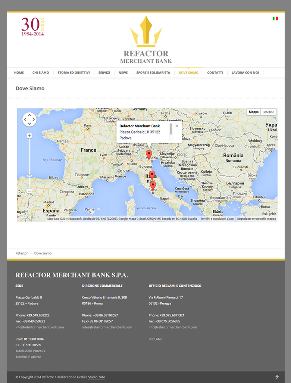Click the REFACTOR MERCHANT BANK S.P.A. footer heading

click(72, 275)
